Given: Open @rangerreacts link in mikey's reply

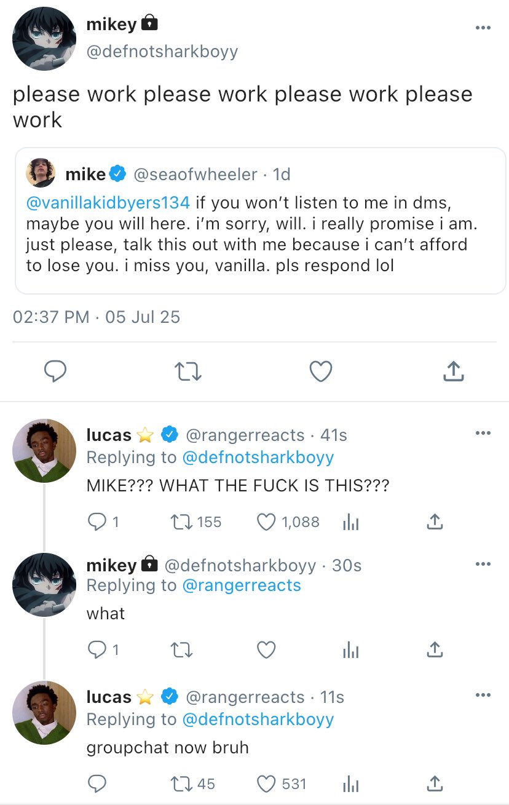Looking at the screenshot, I should (x=242, y=585).
